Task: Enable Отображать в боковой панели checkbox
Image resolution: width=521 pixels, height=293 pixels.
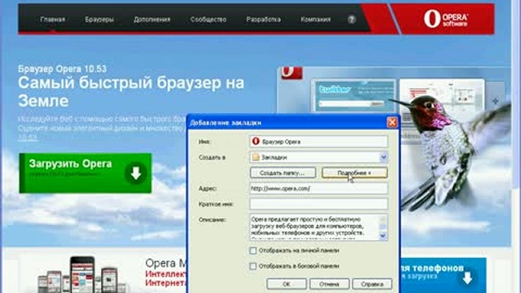Action: 253,266
